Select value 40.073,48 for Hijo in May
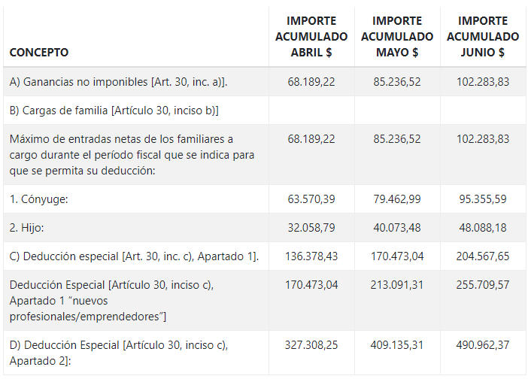The image size is (528, 379). (x=397, y=228)
